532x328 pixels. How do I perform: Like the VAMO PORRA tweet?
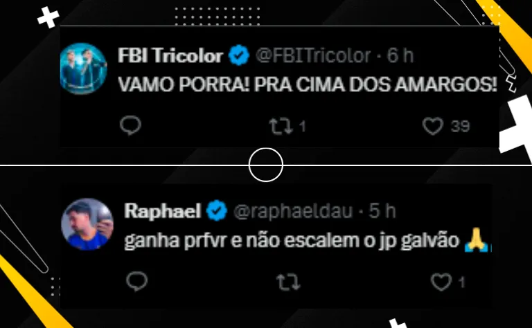point(432,126)
